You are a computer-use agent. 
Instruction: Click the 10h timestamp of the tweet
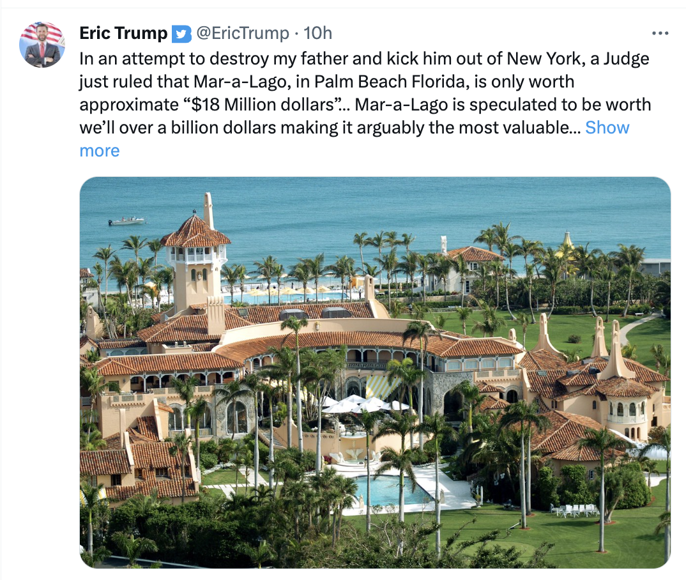[317, 33]
